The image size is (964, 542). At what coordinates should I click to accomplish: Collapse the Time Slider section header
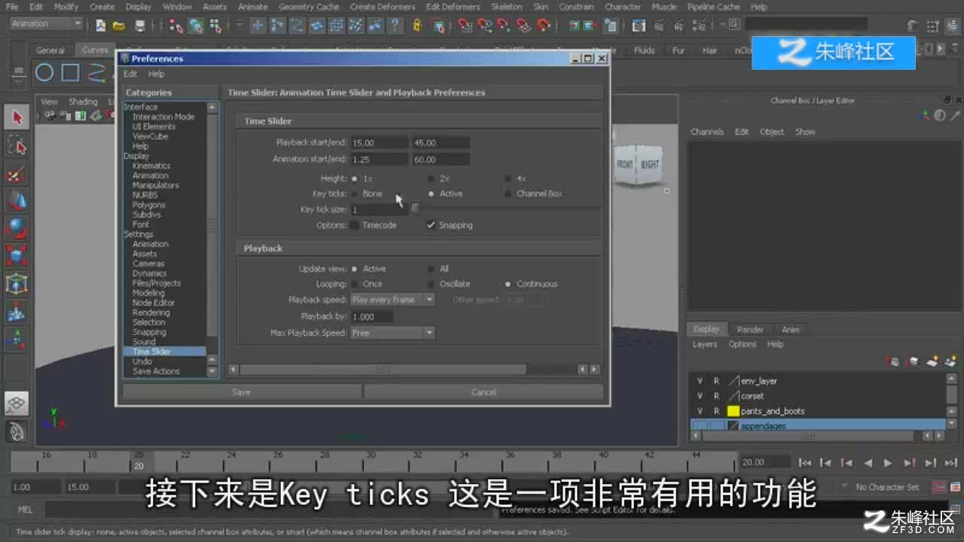pos(419,121)
